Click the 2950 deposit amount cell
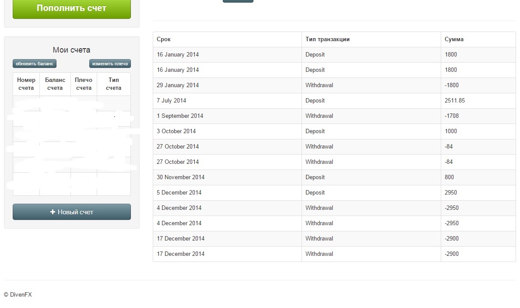 coord(478,192)
